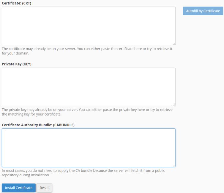
Task: Click the help text starting "The certificate may already"
Action: click(87, 51)
